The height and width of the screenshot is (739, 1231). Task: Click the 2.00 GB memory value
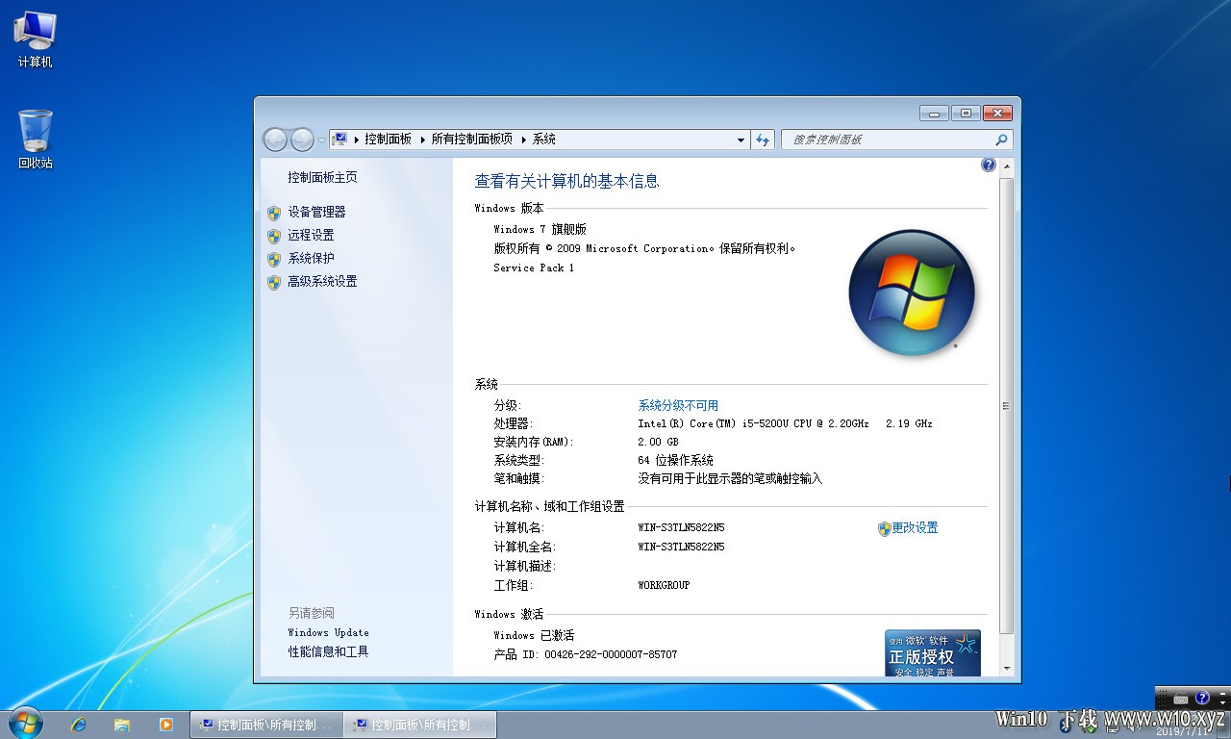(x=658, y=442)
